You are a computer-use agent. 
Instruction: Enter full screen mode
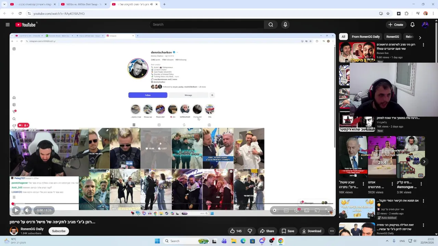coord(327,210)
